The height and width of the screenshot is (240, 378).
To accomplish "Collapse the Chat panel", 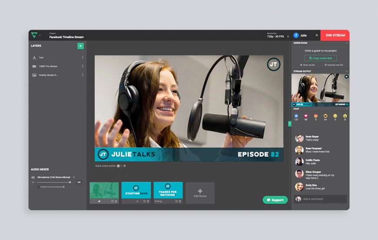I will pyautogui.click(x=347, y=109).
